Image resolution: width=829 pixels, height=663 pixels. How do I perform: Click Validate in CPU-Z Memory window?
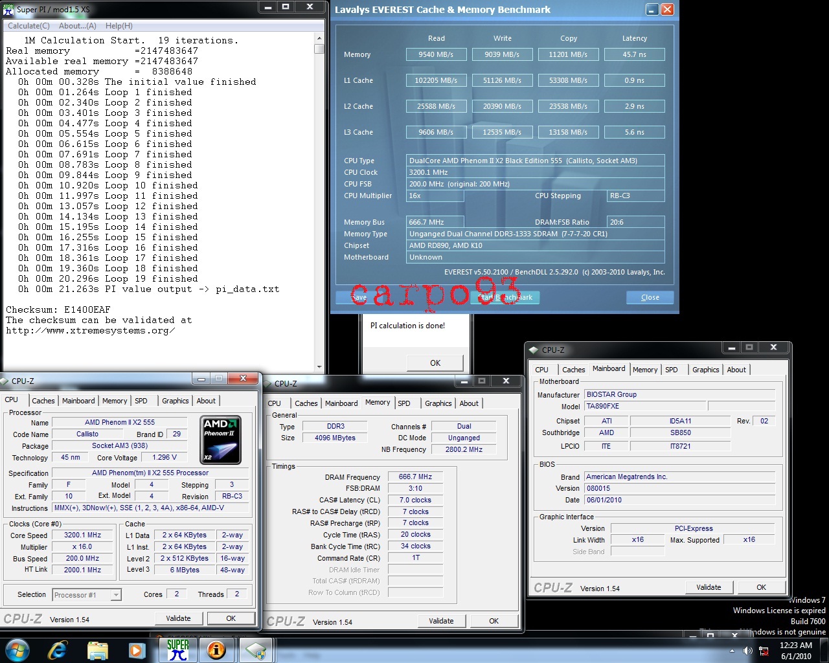click(x=441, y=621)
